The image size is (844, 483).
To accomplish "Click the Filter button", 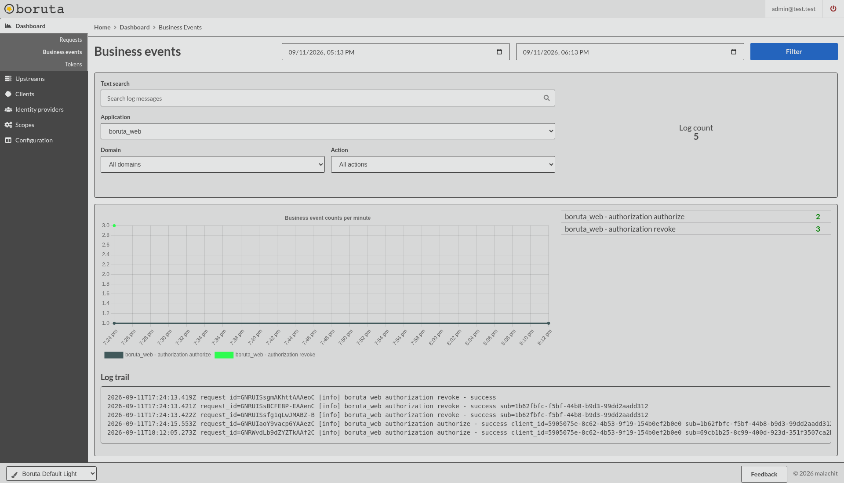I will point(794,52).
